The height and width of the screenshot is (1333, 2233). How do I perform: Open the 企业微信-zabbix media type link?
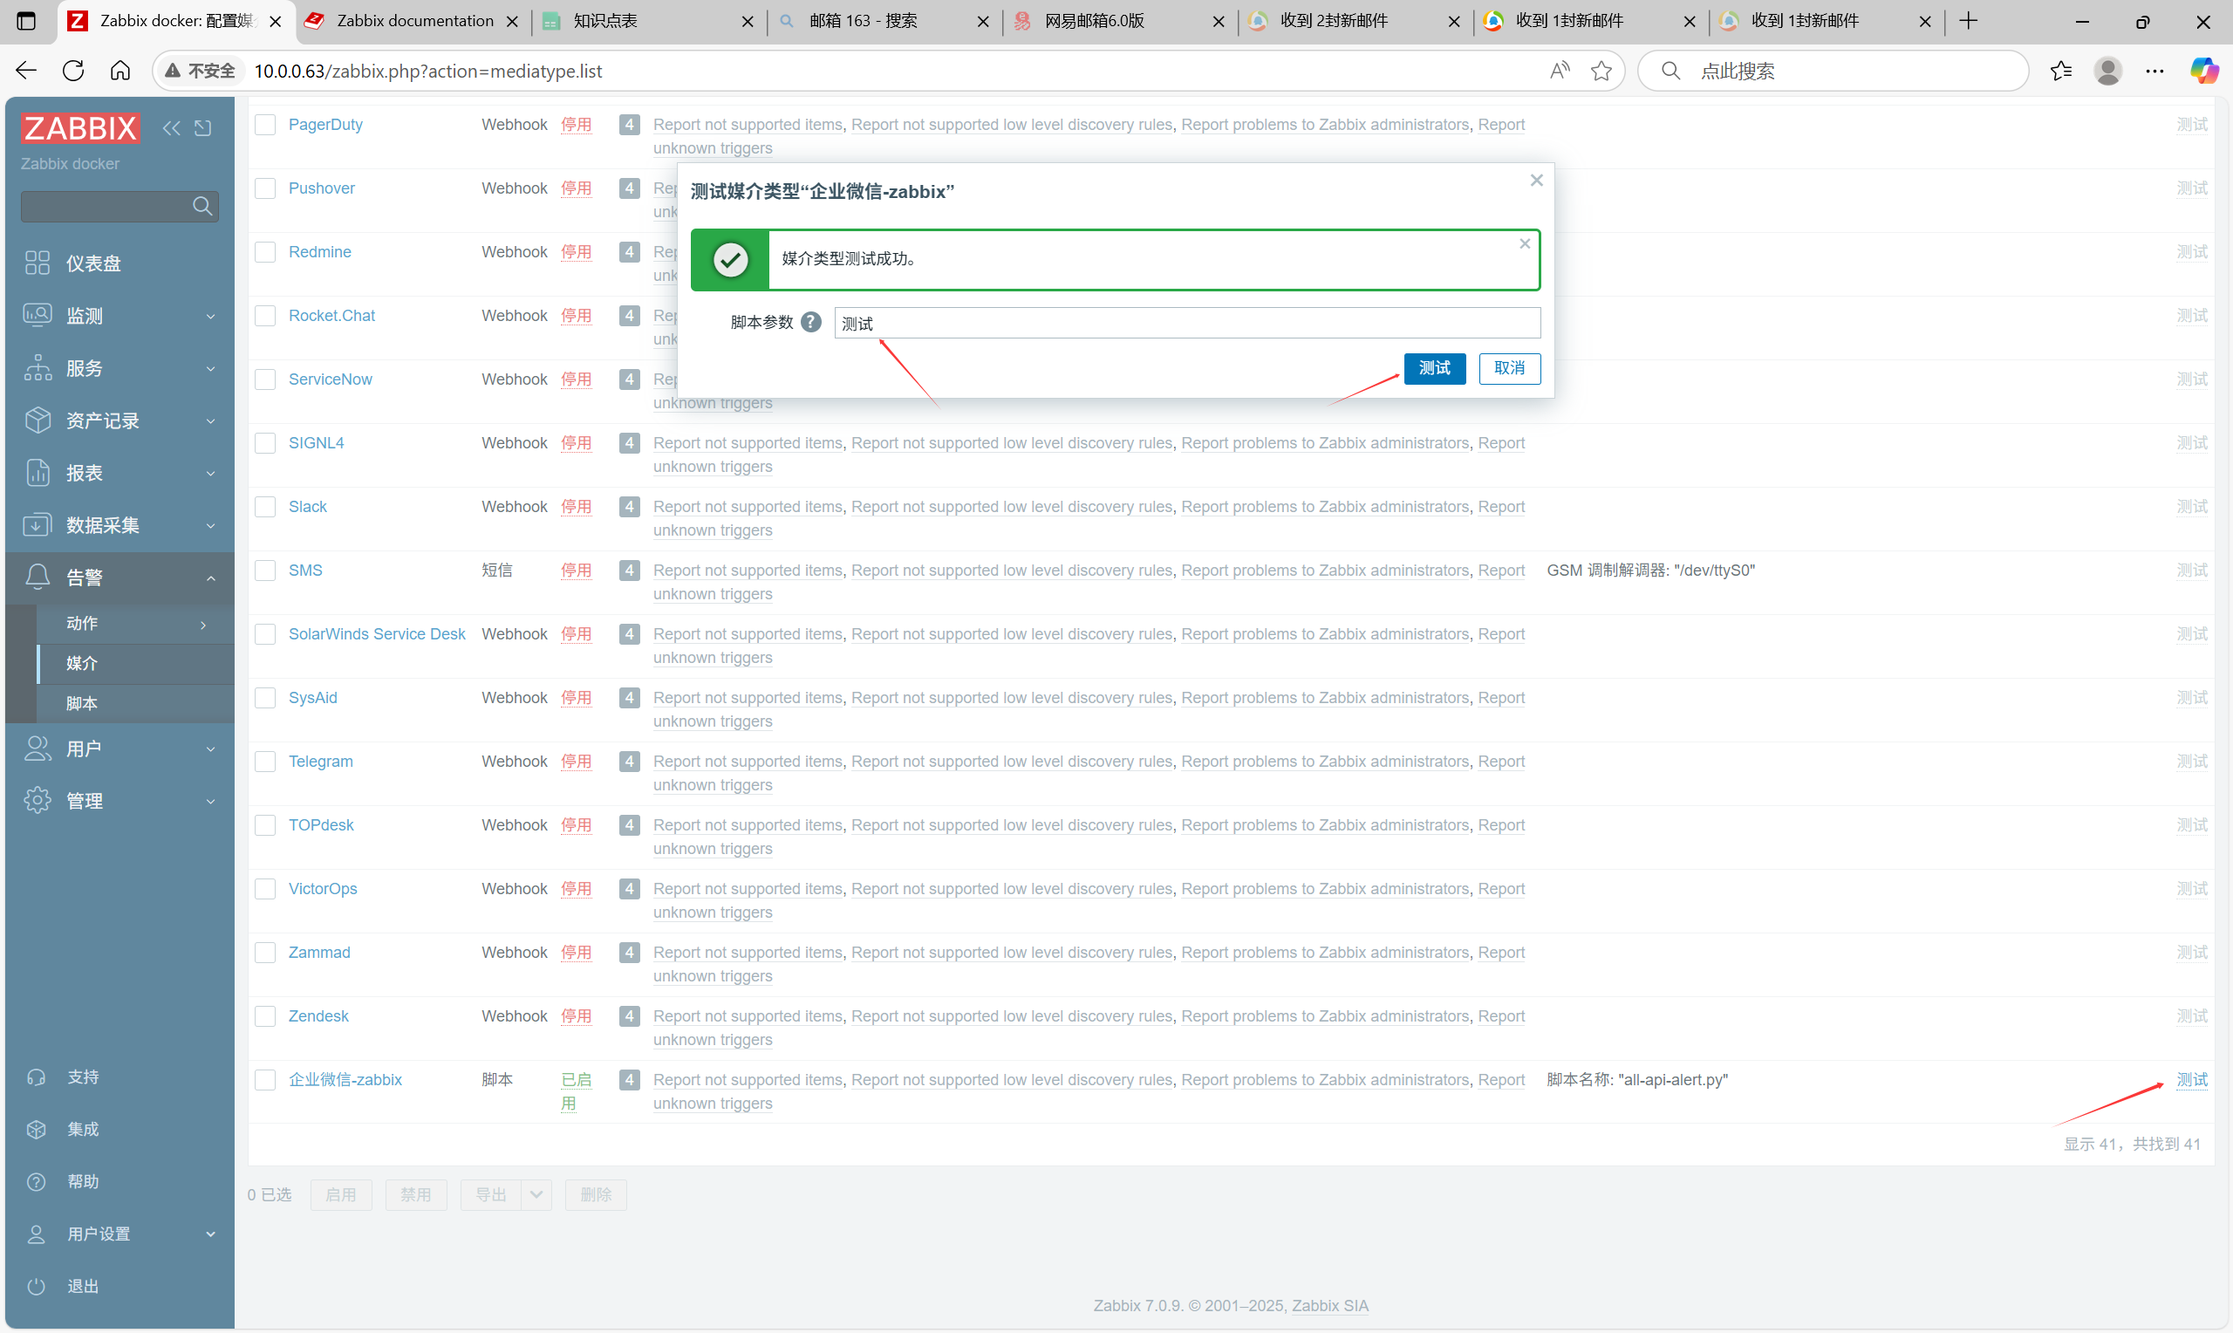click(345, 1081)
